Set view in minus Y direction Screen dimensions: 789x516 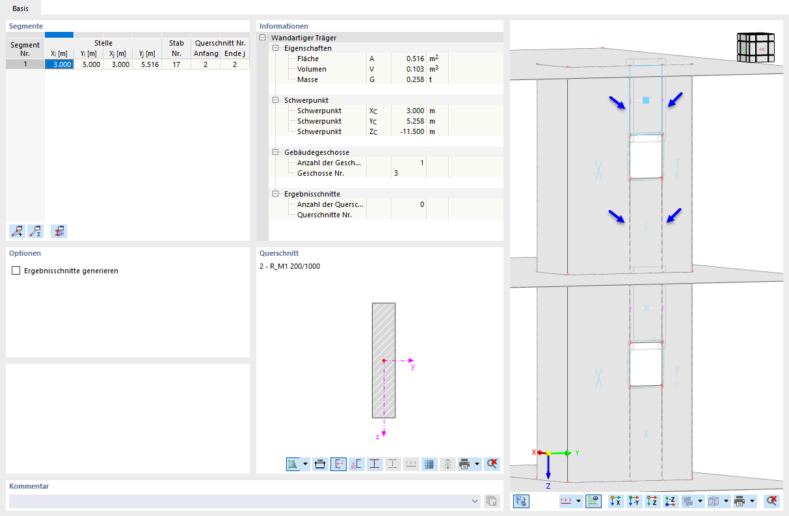pos(634,501)
